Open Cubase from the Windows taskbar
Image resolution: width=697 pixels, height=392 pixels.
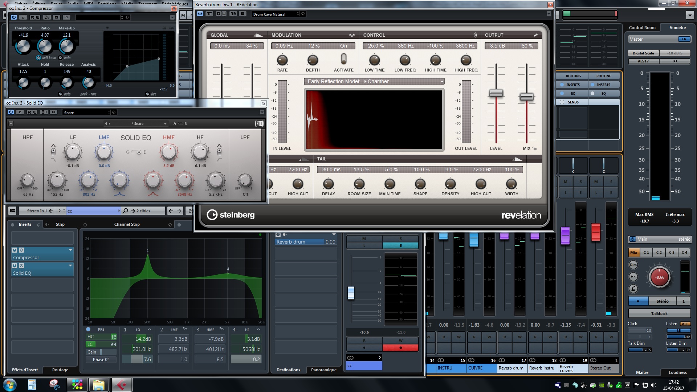point(121,385)
